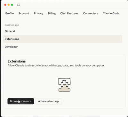Select the Extensions sidebar item

(62, 39)
